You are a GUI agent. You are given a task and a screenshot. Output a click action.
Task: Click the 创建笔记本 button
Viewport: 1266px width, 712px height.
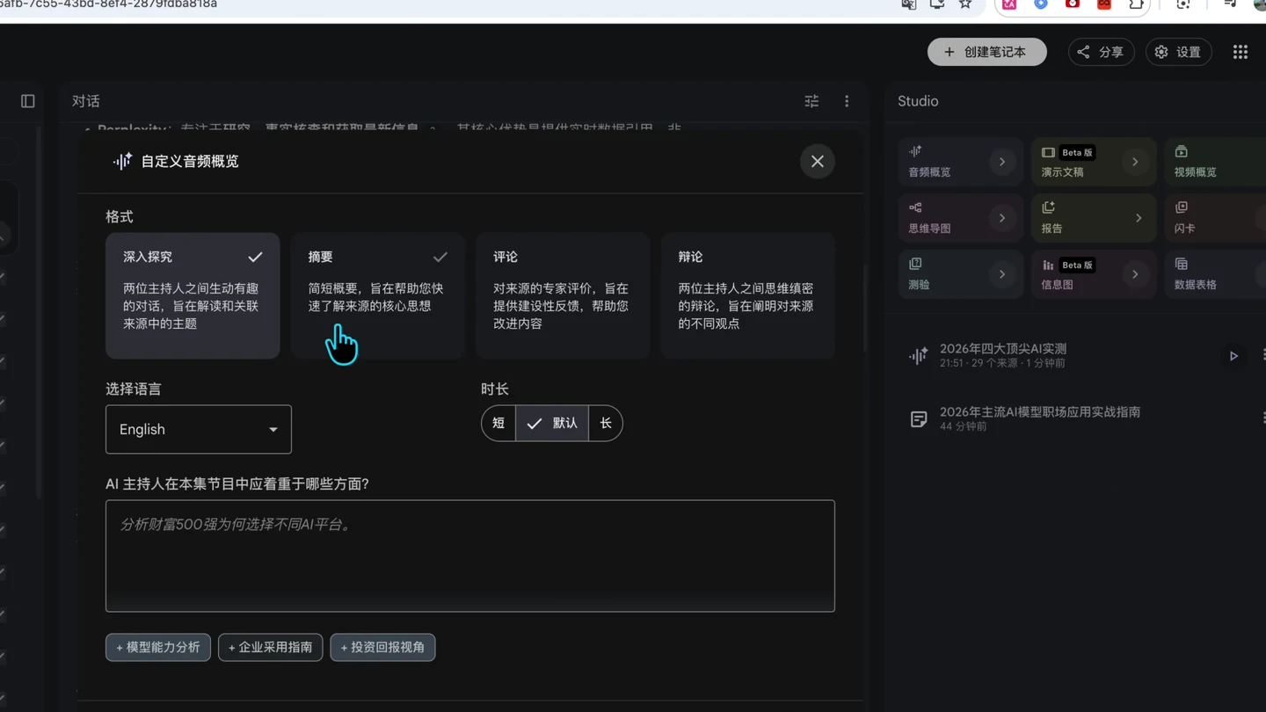[x=986, y=52]
